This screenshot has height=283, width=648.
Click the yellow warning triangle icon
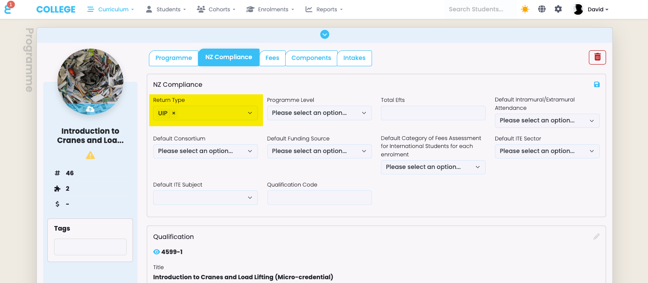(x=90, y=155)
